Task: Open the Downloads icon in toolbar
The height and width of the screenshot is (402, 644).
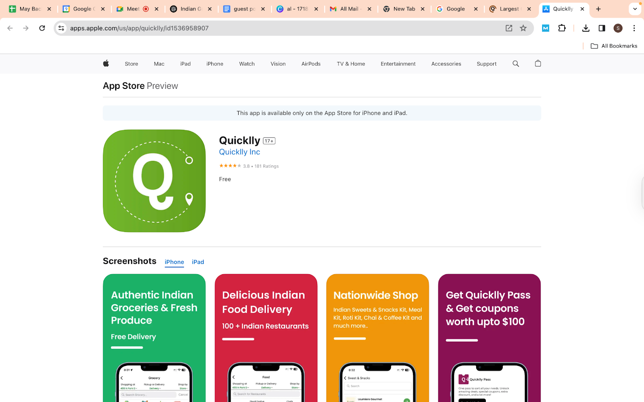Action: pyautogui.click(x=586, y=28)
